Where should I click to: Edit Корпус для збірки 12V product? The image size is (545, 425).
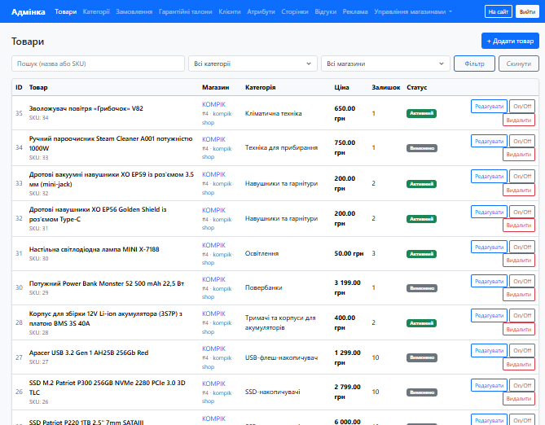point(489,316)
